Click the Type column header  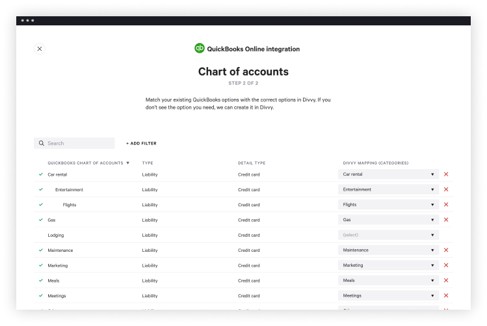[x=148, y=163]
